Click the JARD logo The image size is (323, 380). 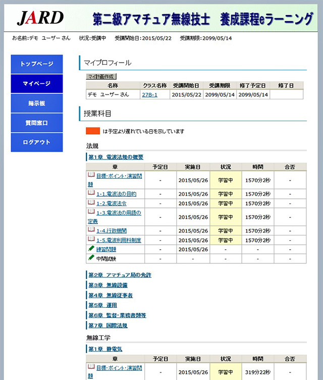pyautogui.click(x=40, y=18)
